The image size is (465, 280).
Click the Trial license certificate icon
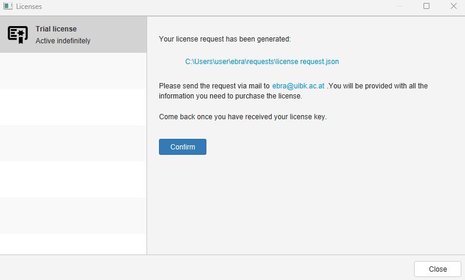(18, 34)
